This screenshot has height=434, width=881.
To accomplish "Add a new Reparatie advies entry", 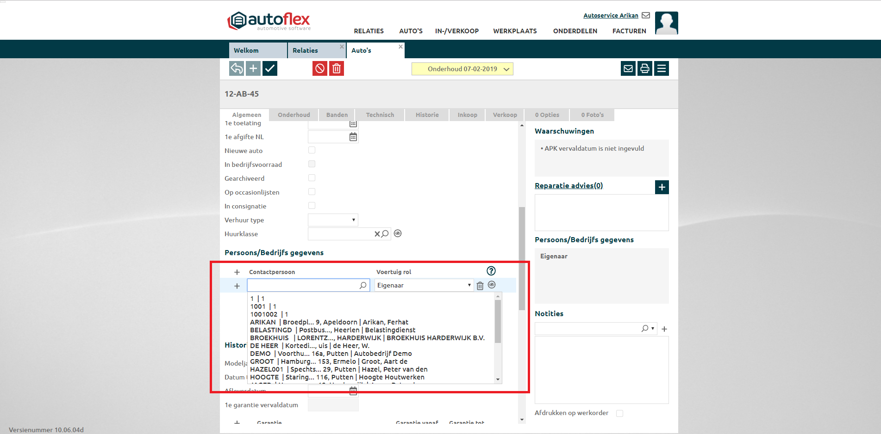I will [662, 187].
